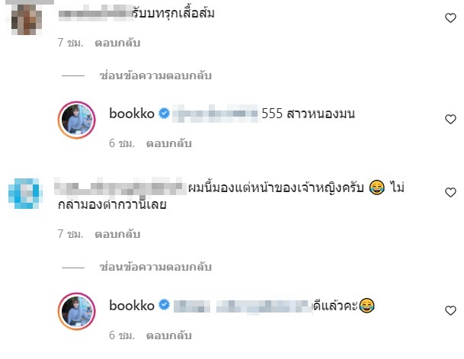Click verified badge on bookko's ดีแล้วคะ reply

[165, 305]
